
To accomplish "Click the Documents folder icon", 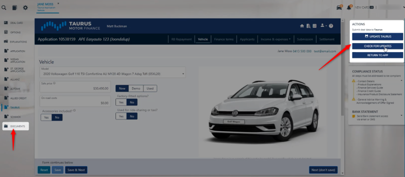I will pos(6,126).
